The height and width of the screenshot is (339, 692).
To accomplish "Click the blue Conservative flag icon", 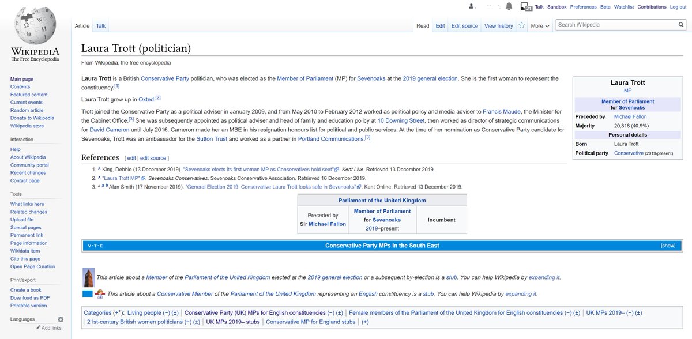I will [x=88, y=293].
